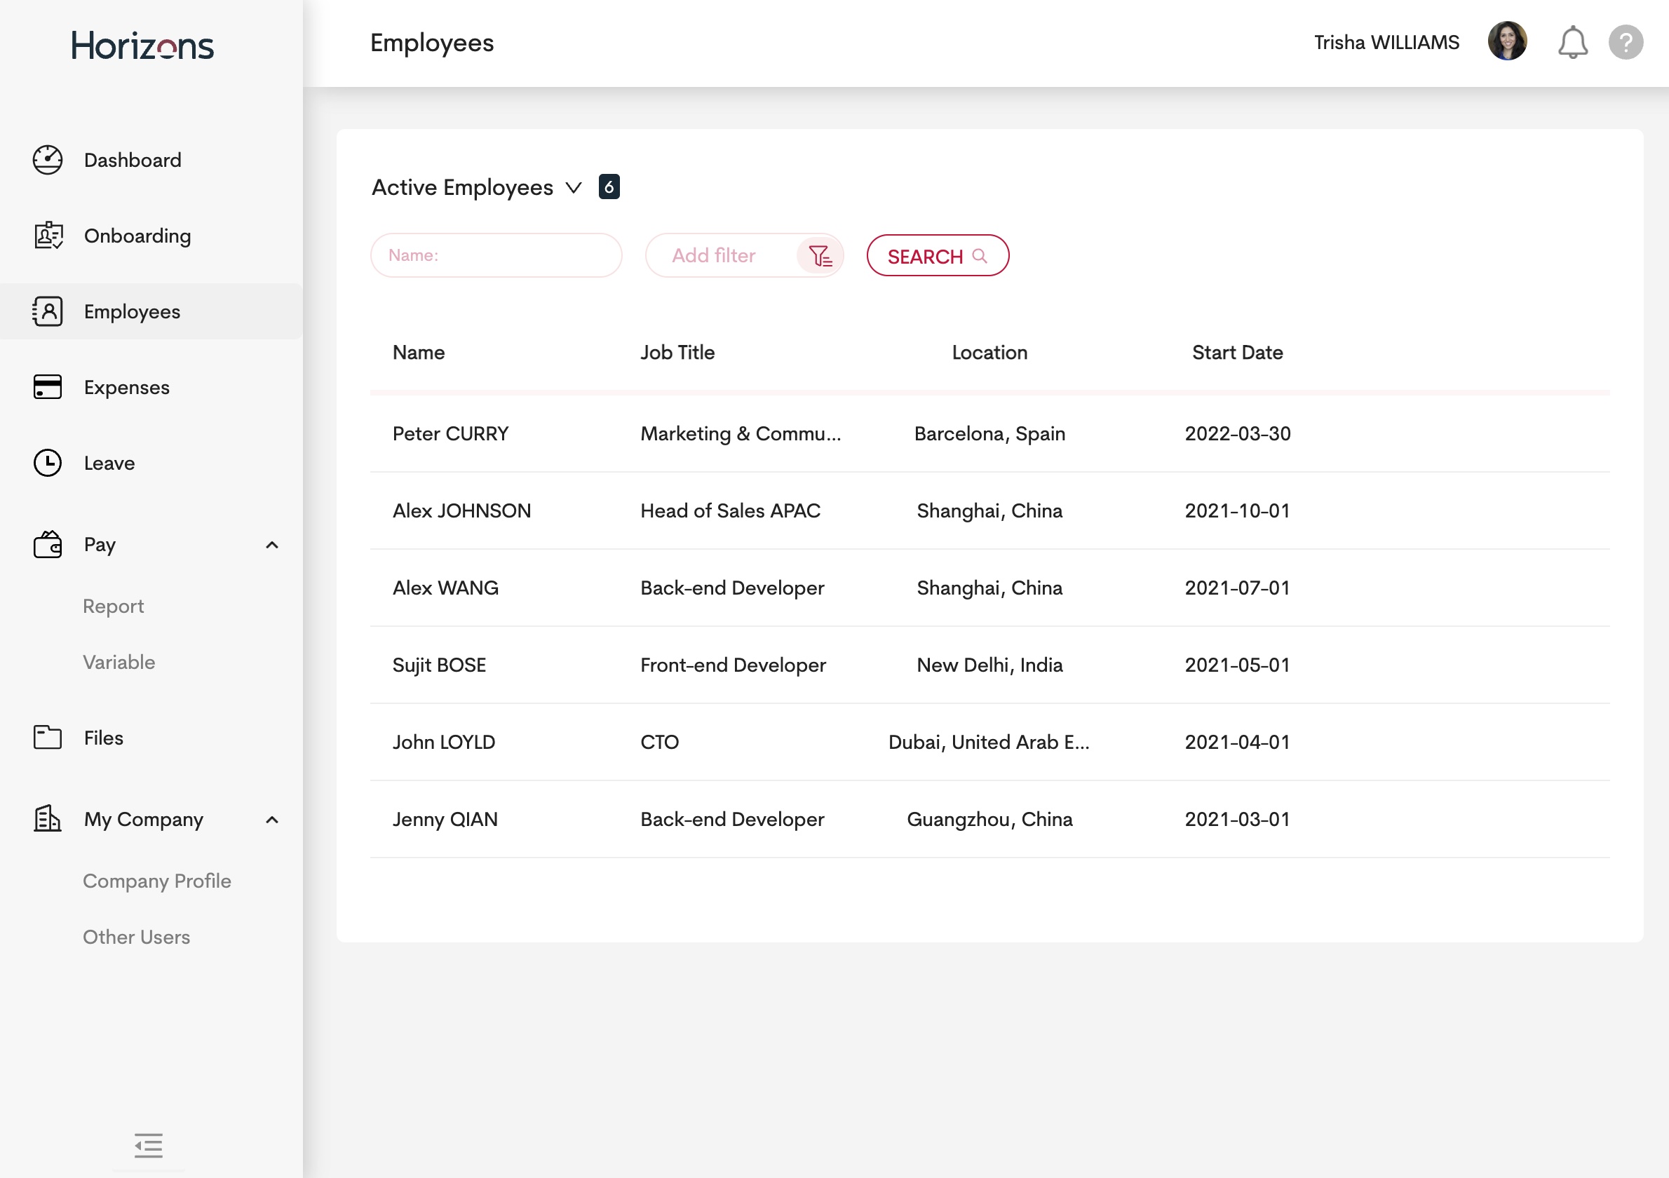
Task: Open Company Profile menu item
Action: coord(157,881)
